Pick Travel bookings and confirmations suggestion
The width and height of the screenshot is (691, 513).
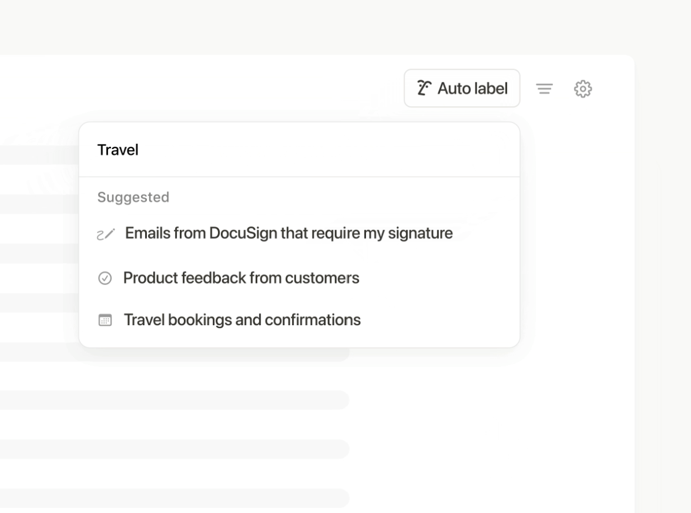[299, 320]
